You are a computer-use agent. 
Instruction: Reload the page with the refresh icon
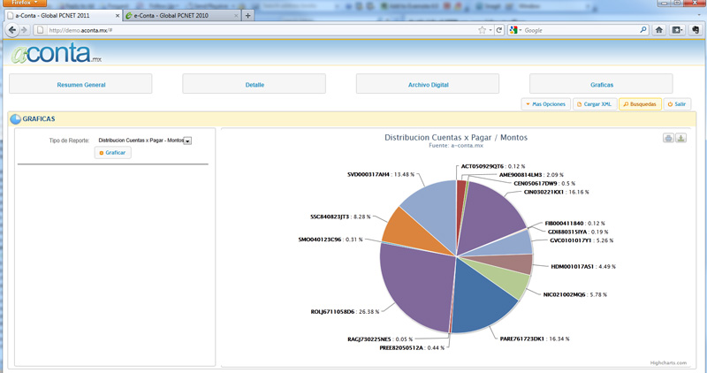point(499,30)
